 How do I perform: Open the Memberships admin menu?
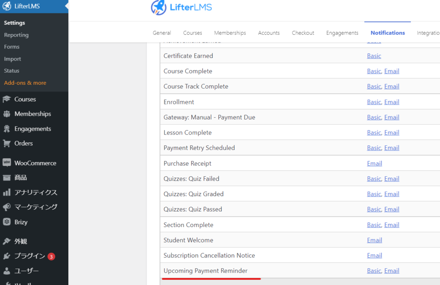tap(34, 114)
